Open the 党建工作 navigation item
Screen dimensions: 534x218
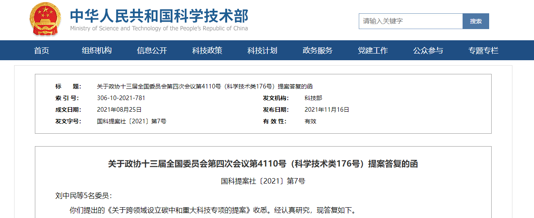373,51
